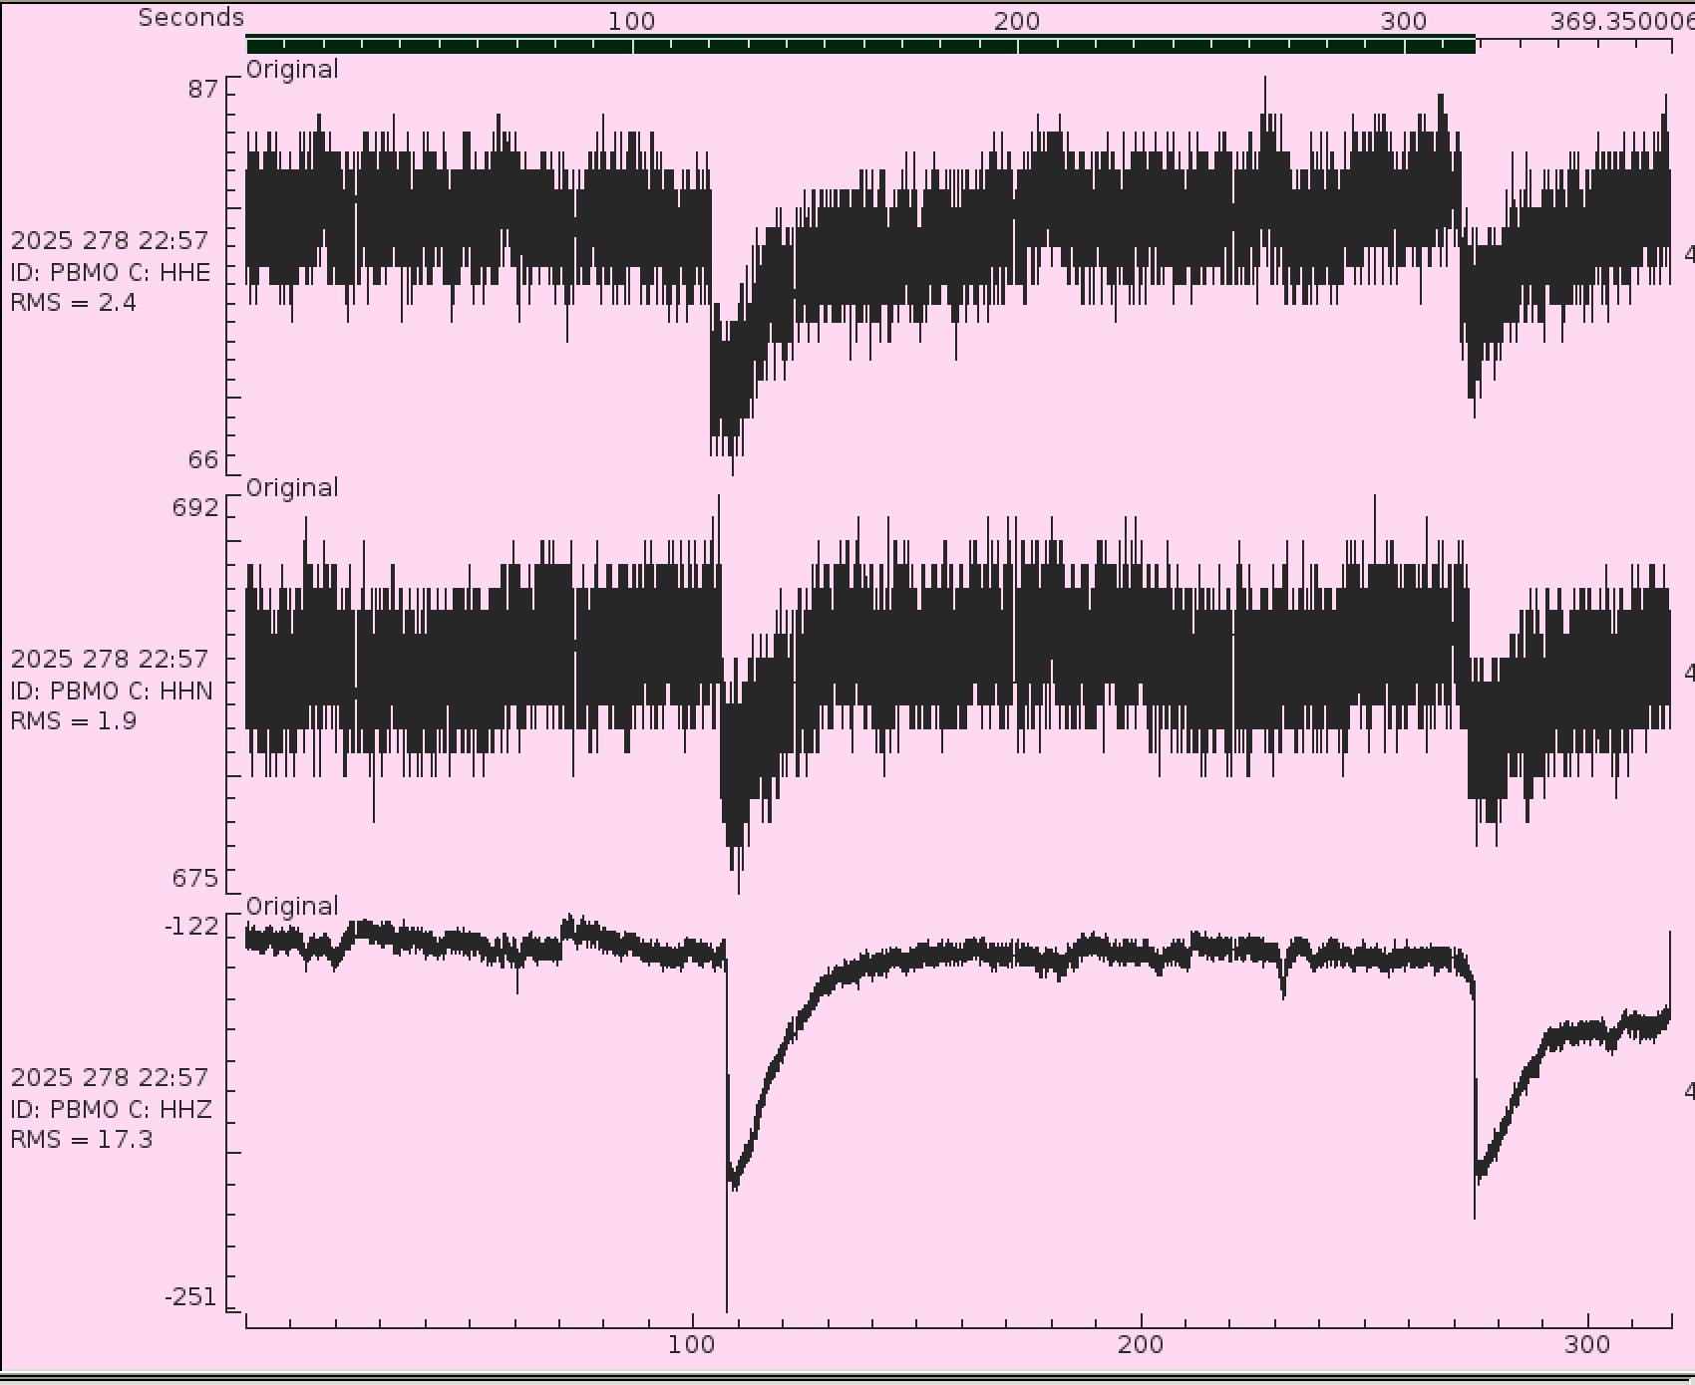The width and height of the screenshot is (1695, 1385).
Task: Click the green time range bar
Action: pyautogui.click(x=859, y=44)
